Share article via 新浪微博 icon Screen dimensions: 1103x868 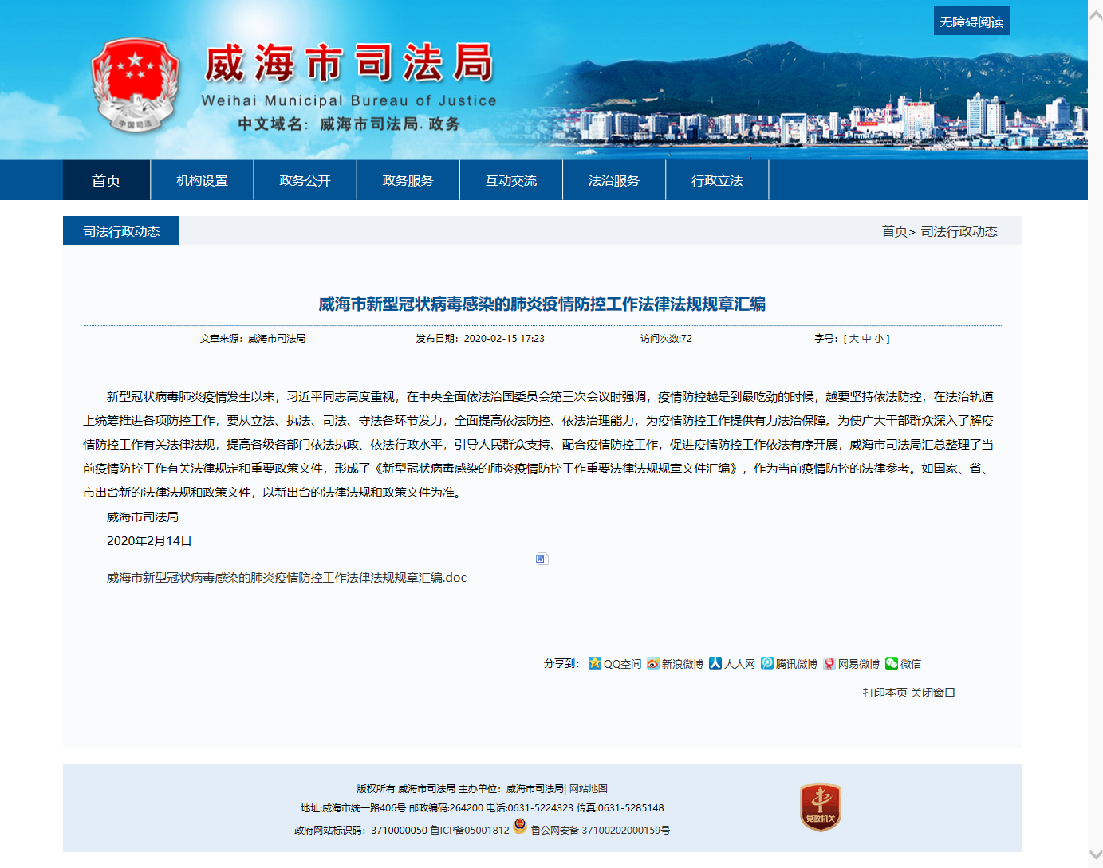tap(653, 663)
